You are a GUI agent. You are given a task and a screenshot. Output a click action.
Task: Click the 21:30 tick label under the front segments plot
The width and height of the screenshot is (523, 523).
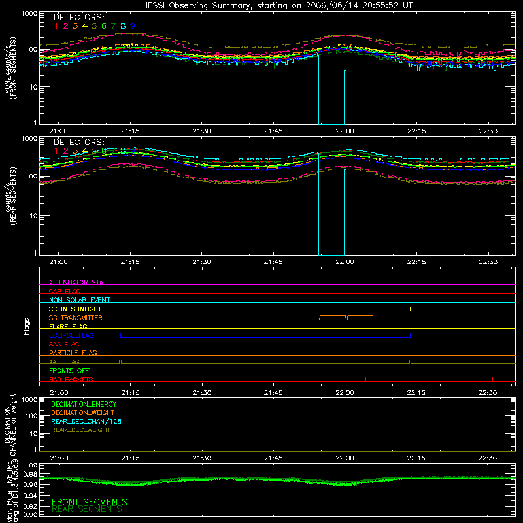click(201, 131)
